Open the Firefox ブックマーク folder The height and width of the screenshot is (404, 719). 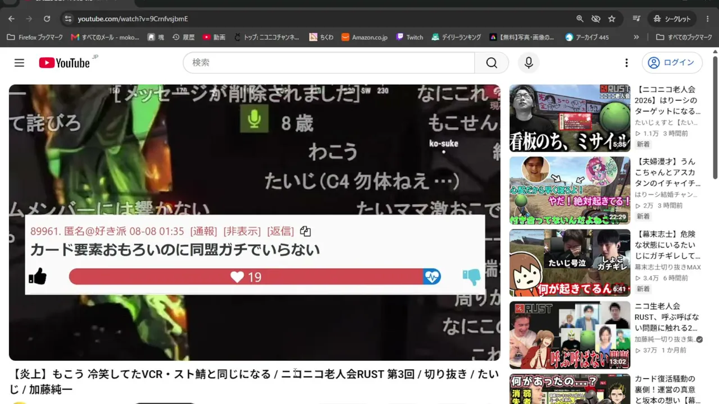click(x=35, y=37)
